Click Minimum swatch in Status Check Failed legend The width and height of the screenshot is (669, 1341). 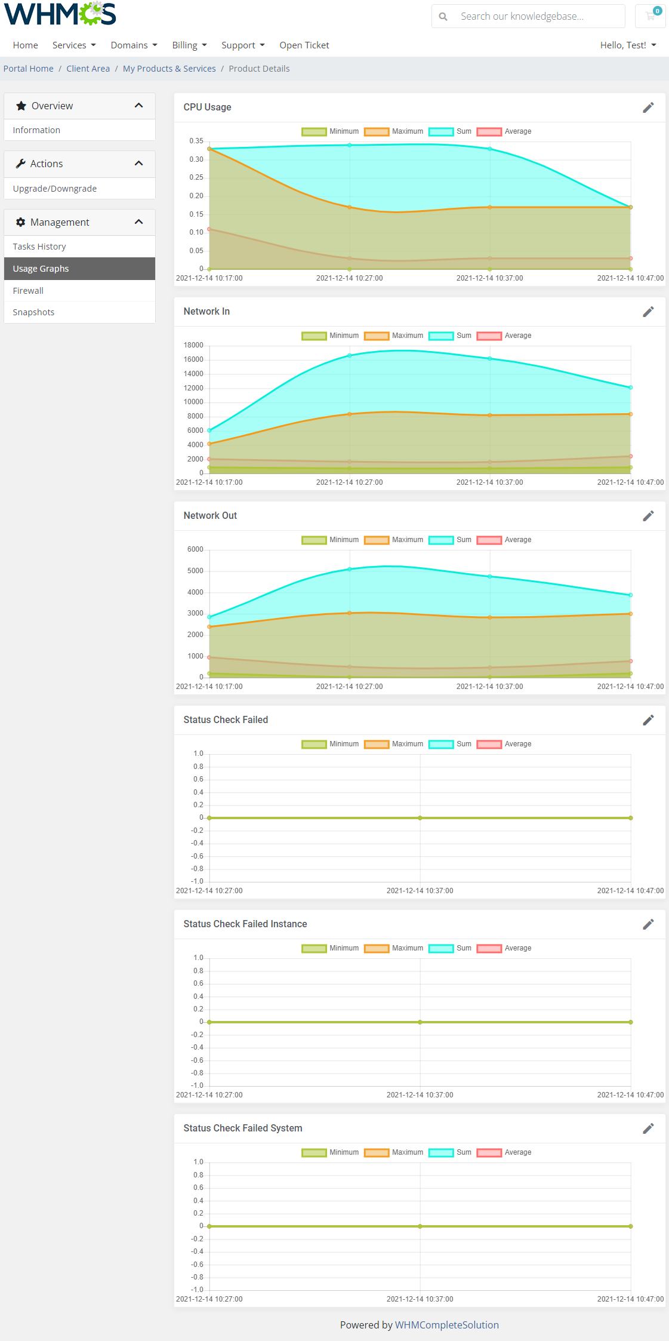pyautogui.click(x=314, y=745)
